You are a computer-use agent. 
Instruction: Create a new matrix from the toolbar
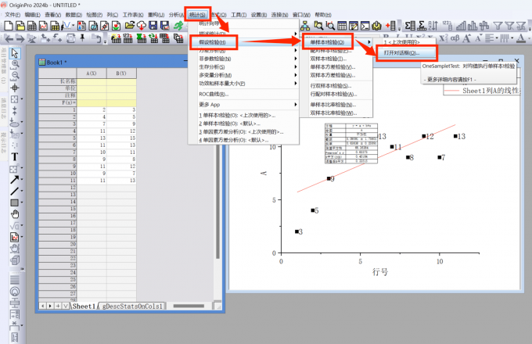click(55, 26)
